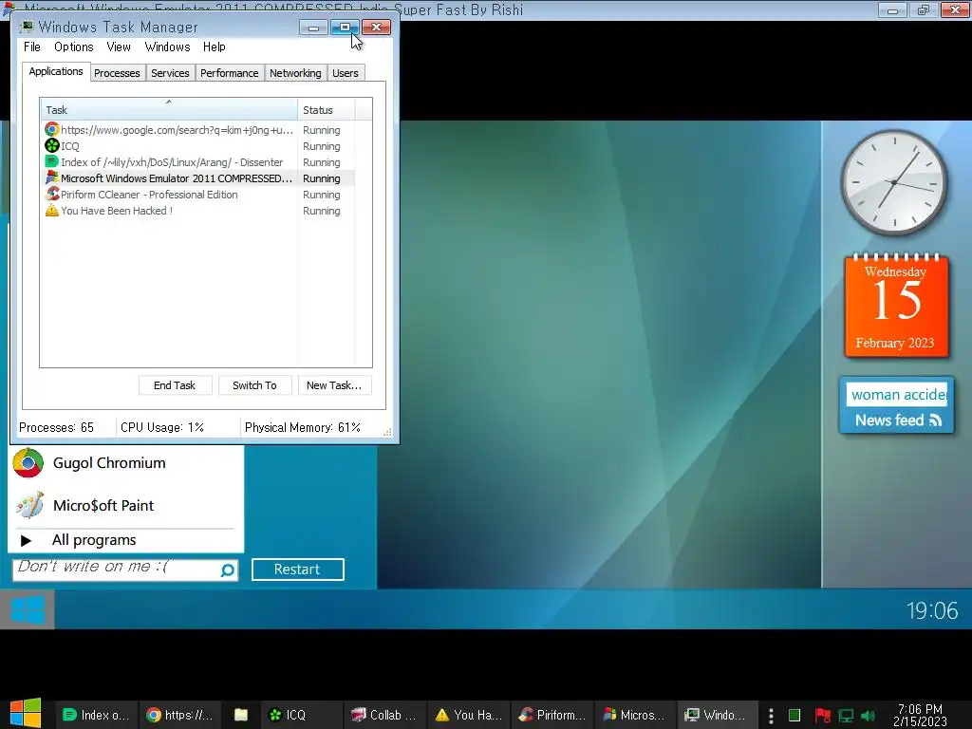Open the Windows menu in Task Manager
This screenshot has height=729, width=972.
[x=167, y=47]
